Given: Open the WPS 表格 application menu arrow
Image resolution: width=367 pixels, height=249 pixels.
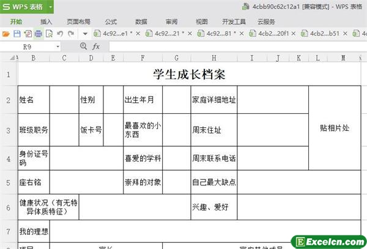Looking at the screenshot, I should coord(50,7).
